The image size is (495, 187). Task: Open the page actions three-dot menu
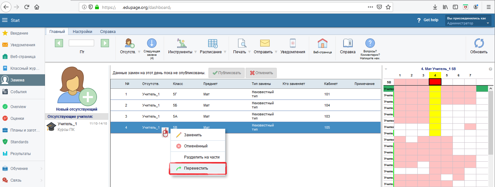(x=370, y=7)
